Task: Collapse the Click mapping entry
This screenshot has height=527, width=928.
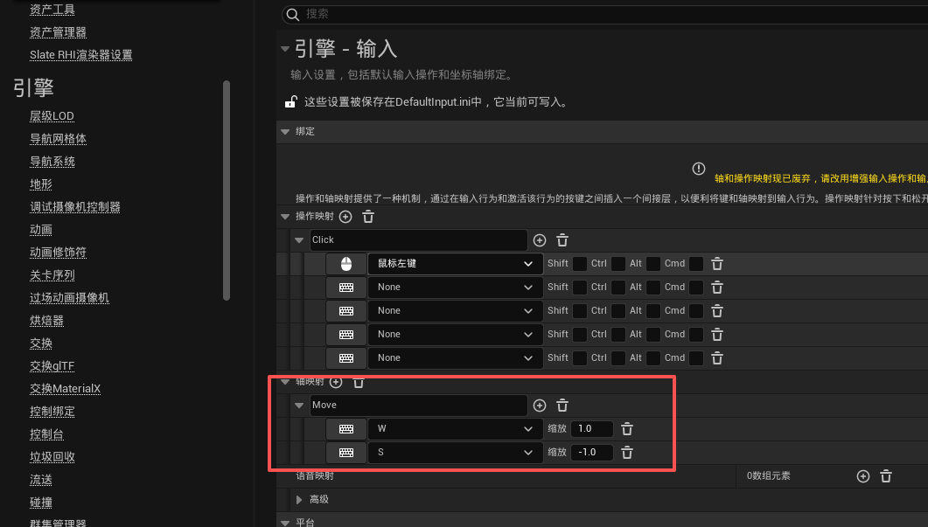Action: point(299,240)
